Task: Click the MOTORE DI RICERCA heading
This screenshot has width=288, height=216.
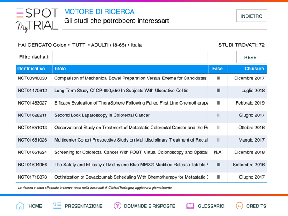Action: 99,12
